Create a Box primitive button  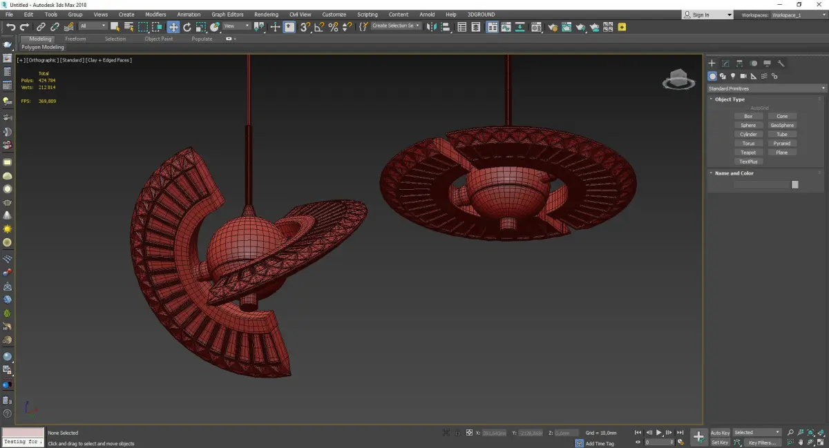pos(748,116)
